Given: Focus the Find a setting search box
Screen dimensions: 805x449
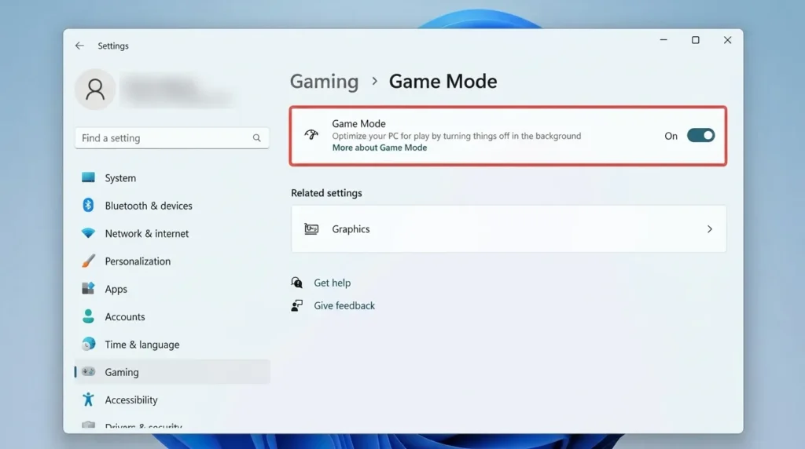Looking at the screenshot, I should point(172,138).
